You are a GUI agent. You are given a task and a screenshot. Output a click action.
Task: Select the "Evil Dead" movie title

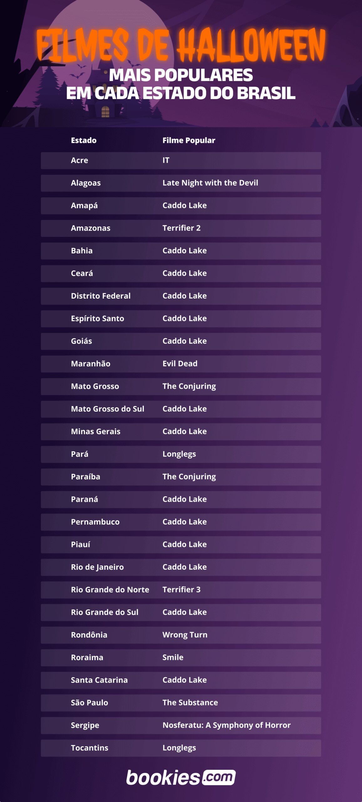(x=180, y=364)
